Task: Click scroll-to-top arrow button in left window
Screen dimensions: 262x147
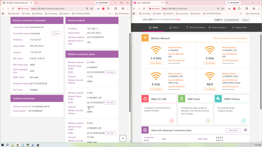Action: point(123,138)
